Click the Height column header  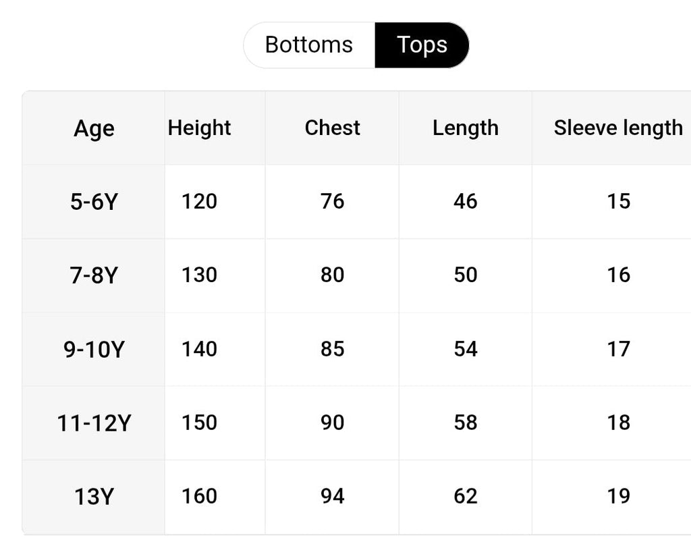(x=199, y=128)
